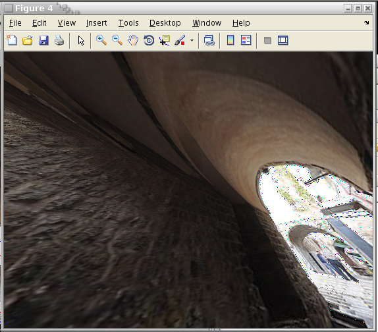
Task: Select the Edit Plot arrow tool
Action: pyautogui.click(x=81, y=40)
